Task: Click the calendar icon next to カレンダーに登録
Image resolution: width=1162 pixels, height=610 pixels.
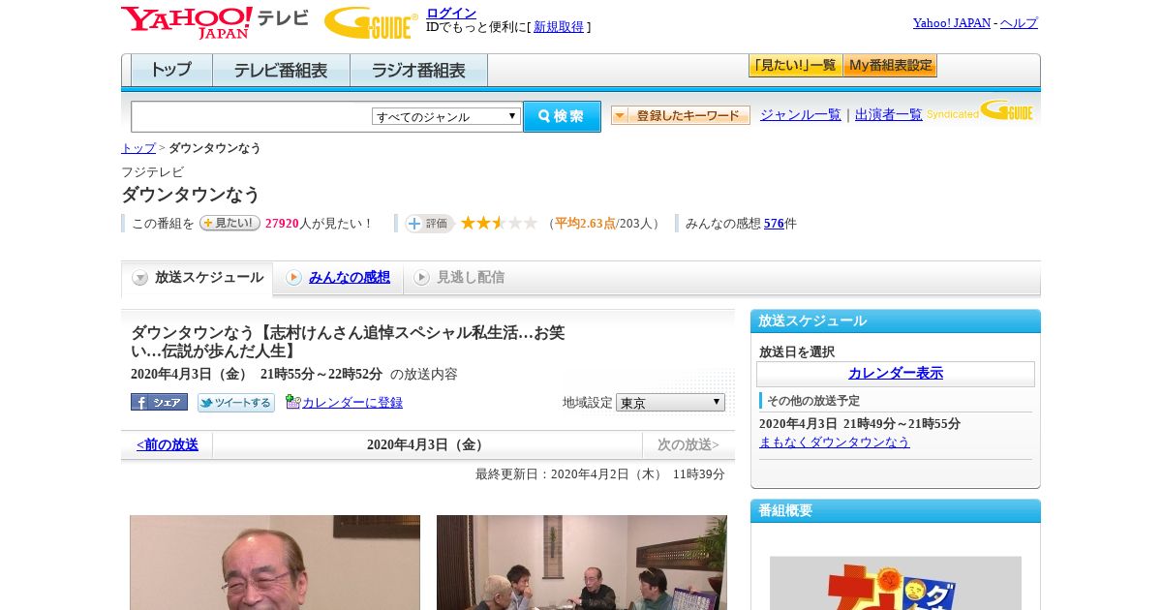Action: 293,402
